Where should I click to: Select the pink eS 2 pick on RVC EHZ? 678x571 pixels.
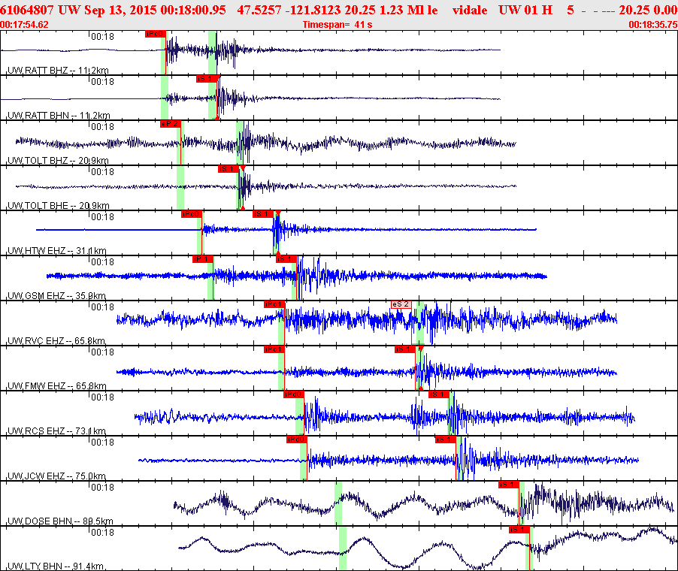tap(401, 304)
